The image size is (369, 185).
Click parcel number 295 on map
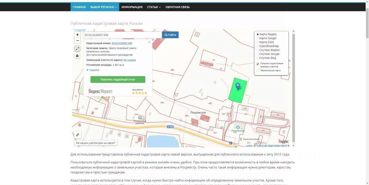coord(278,115)
